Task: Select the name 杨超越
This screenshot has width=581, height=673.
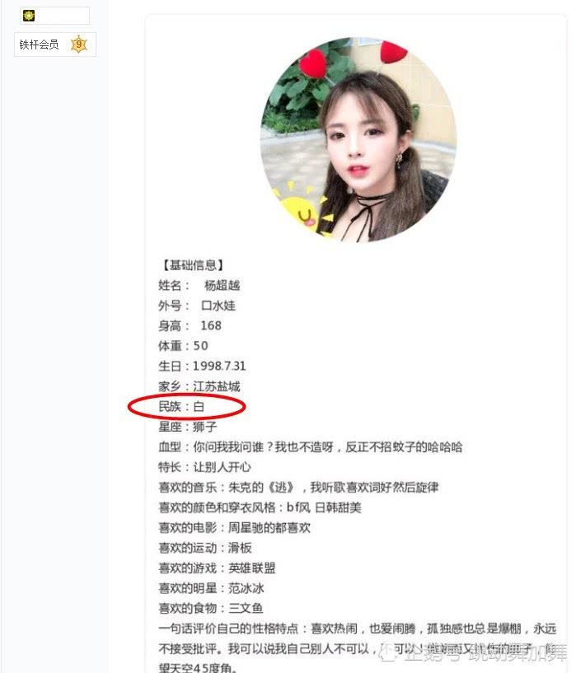Action: point(222,285)
